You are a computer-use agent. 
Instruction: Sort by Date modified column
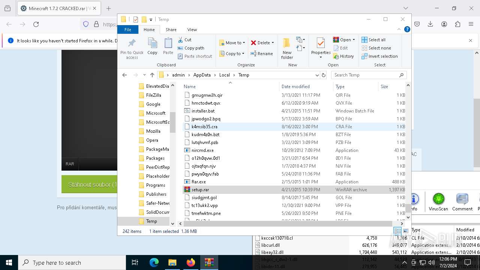click(x=306, y=87)
